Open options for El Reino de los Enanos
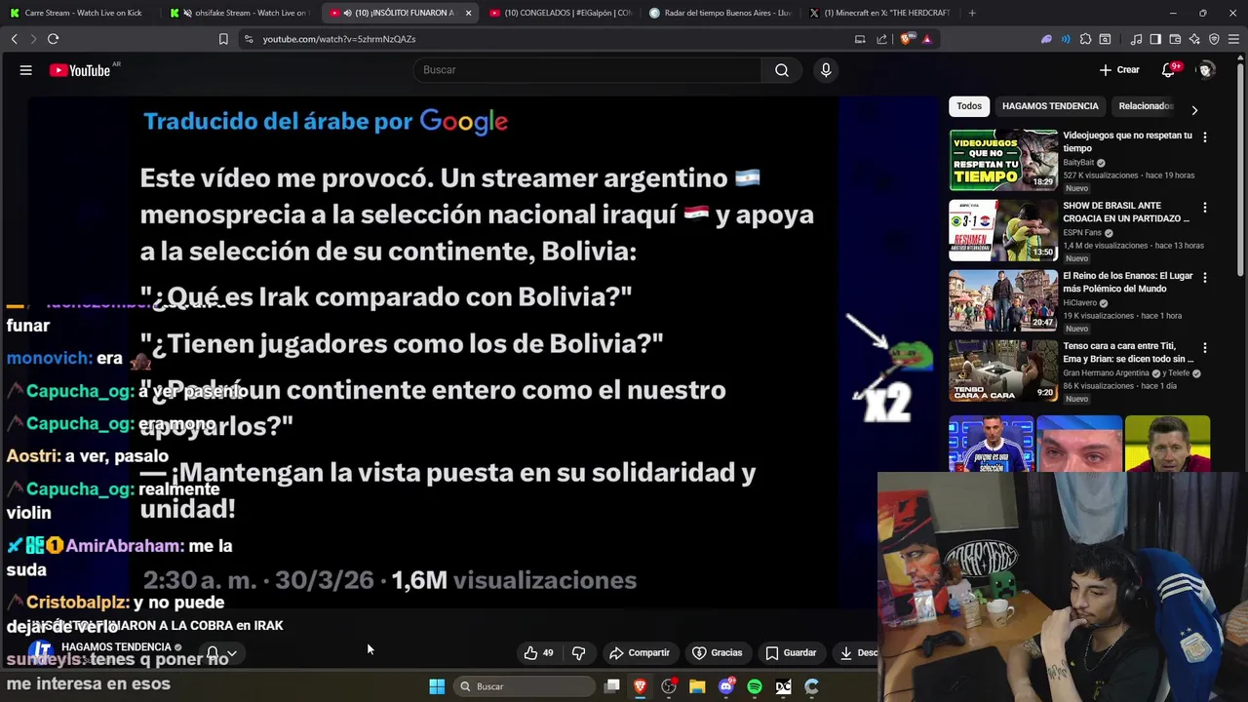The height and width of the screenshot is (702, 1248). coord(1205,278)
